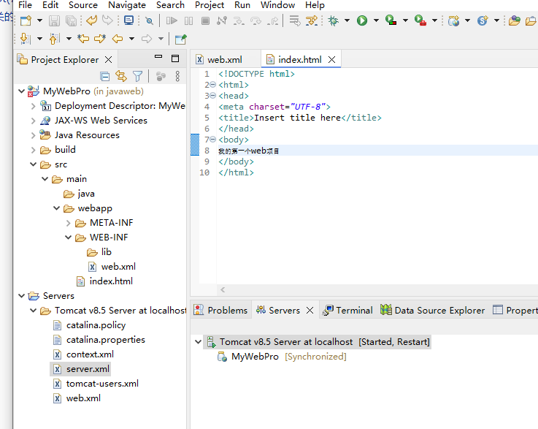Switch to the Terminal tab

point(348,311)
